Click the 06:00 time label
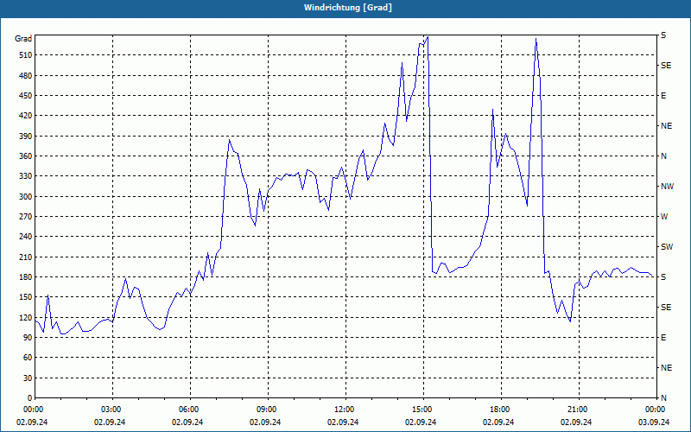This screenshot has height=432, width=691. (190, 410)
